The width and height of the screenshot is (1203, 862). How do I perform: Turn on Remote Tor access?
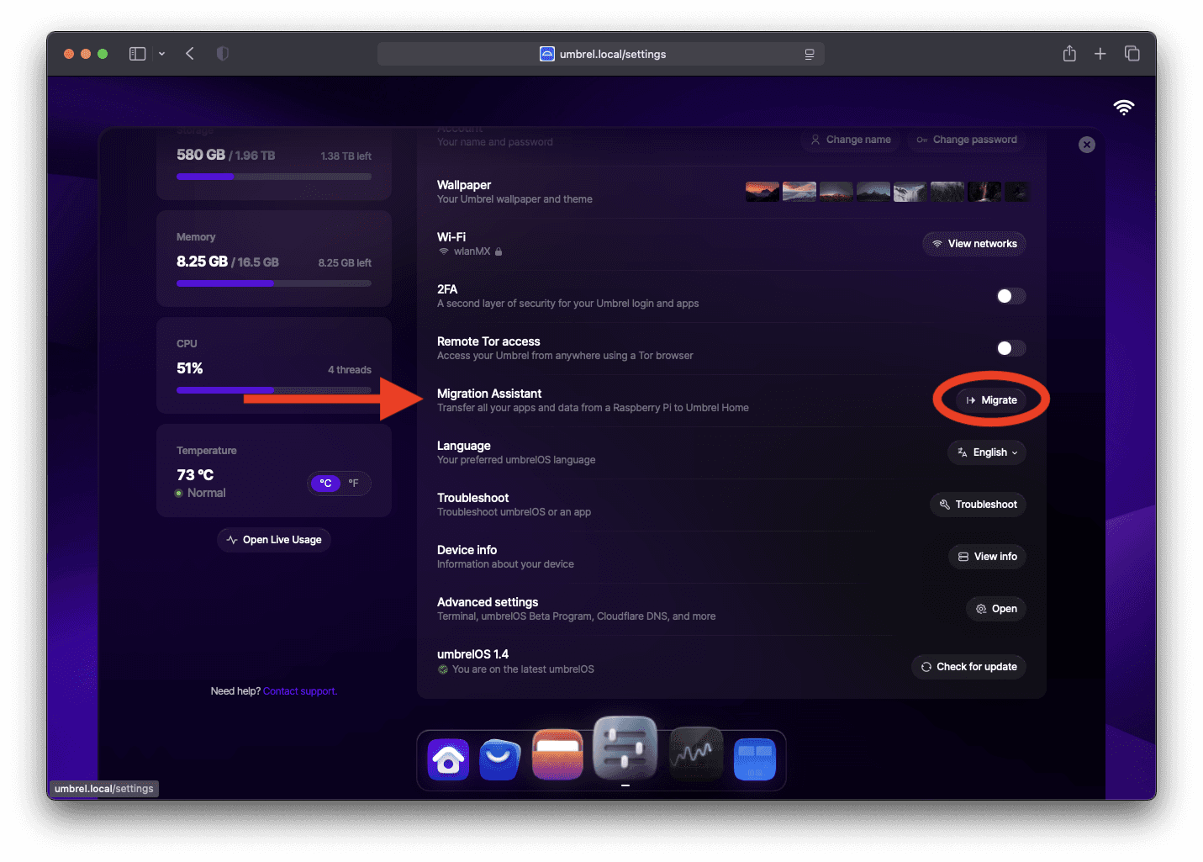tap(1011, 348)
